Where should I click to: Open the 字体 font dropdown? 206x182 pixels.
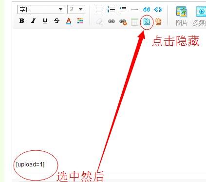[41, 9]
